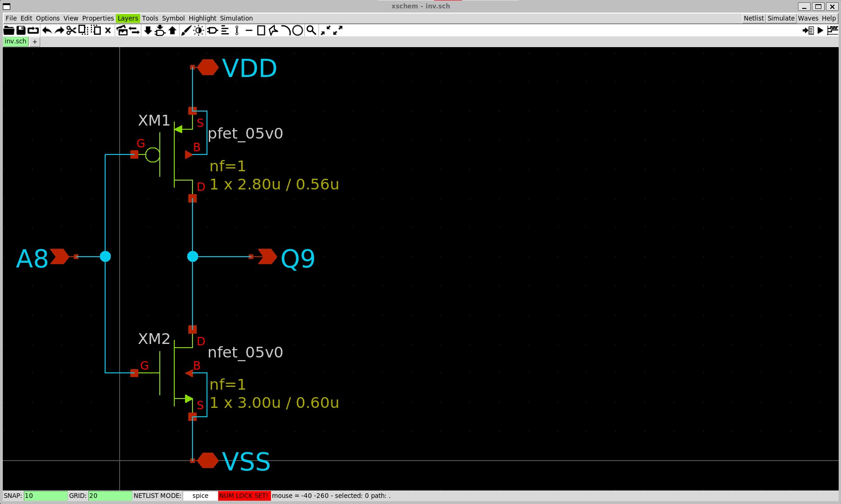
Task: Click the Reload schematic icon
Action: tap(33, 30)
